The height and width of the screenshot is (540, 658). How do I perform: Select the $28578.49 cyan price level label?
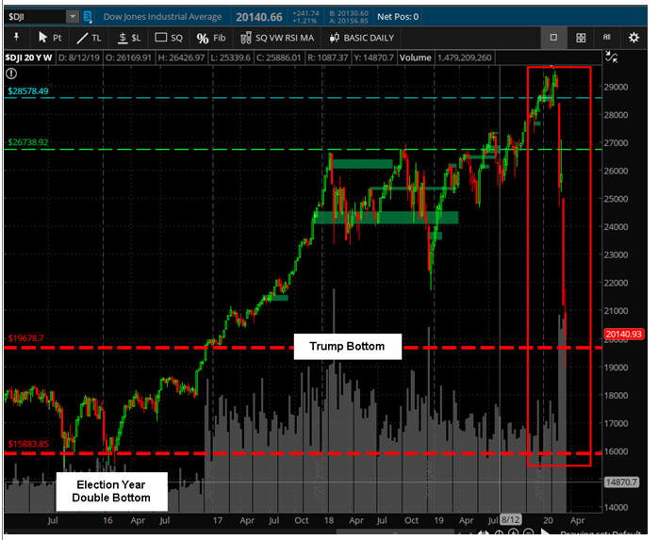click(27, 91)
